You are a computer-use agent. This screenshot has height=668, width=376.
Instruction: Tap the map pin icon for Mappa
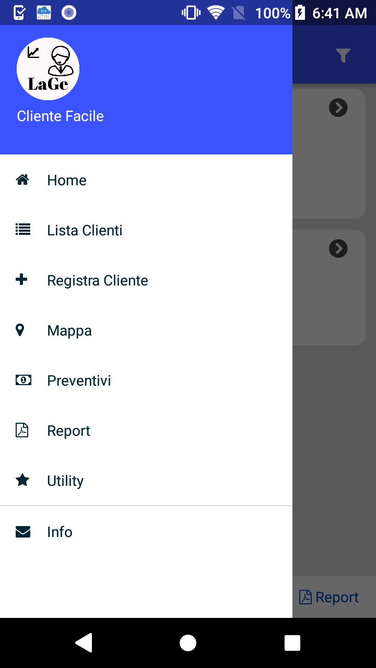tap(20, 330)
